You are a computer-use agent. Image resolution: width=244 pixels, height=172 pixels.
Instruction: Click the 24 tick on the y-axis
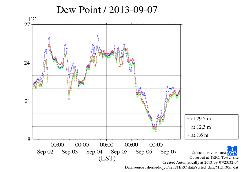(27, 63)
